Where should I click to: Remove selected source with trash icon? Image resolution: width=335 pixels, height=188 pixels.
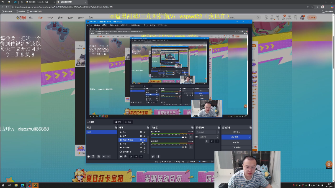point(125,156)
